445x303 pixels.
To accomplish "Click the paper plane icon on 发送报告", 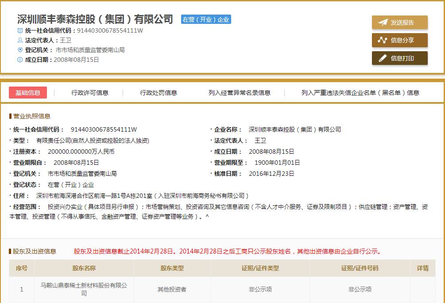I will pyautogui.click(x=383, y=23).
